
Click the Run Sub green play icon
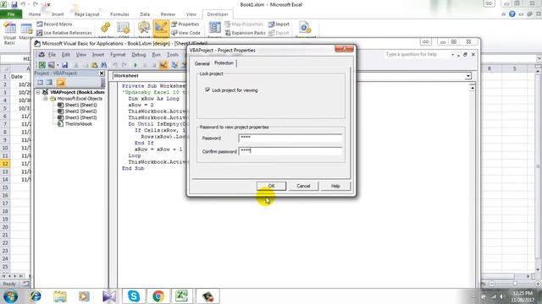[x=135, y=65]
